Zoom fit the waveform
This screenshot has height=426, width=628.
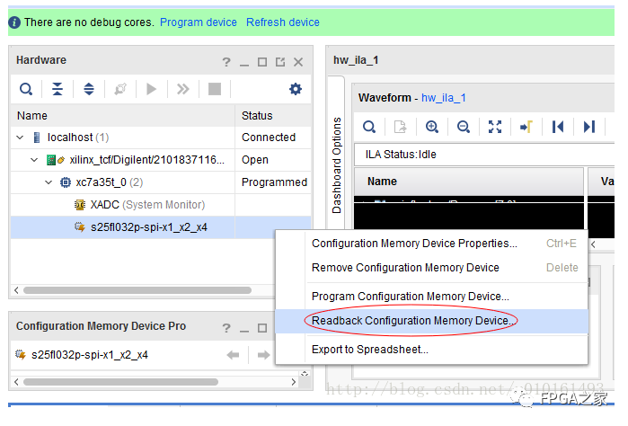(495, 128)
